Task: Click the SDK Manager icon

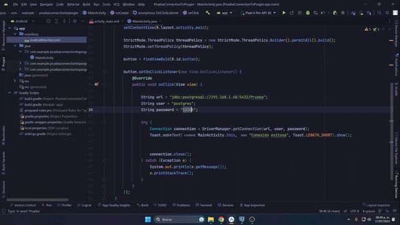Action: coord(369,12)
